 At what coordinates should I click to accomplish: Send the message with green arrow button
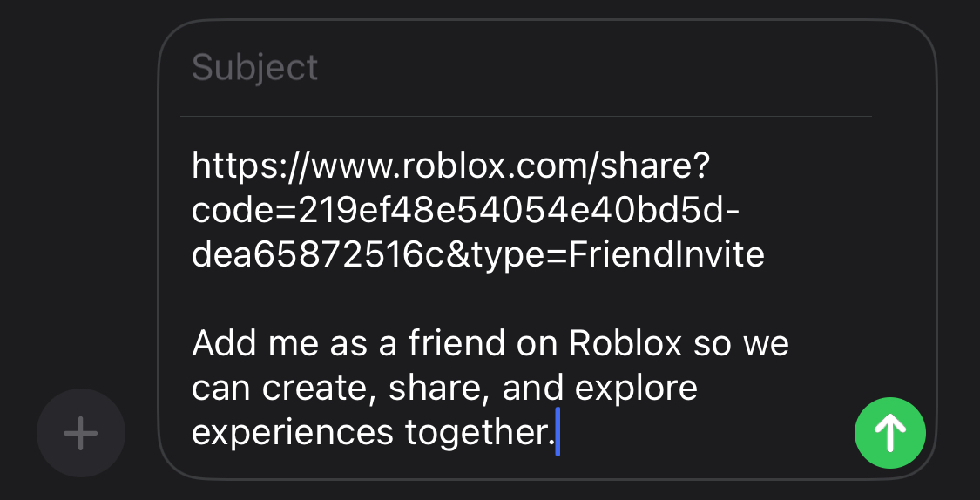tap(889, 433)
